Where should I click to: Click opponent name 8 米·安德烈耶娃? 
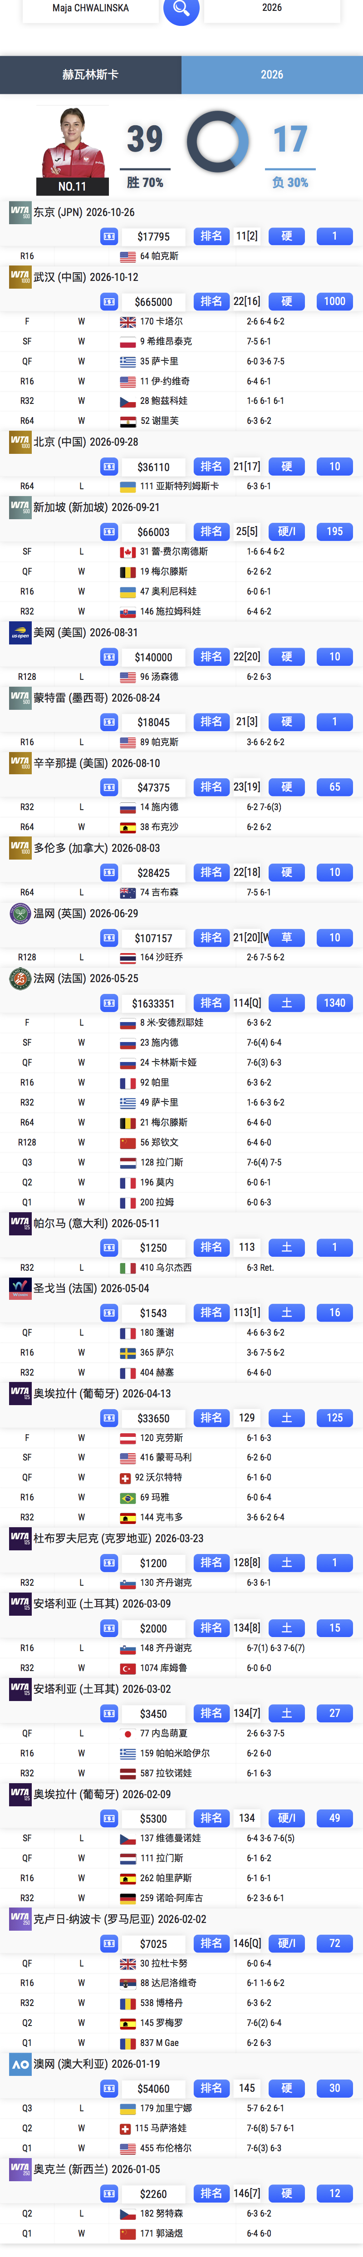172,1023
